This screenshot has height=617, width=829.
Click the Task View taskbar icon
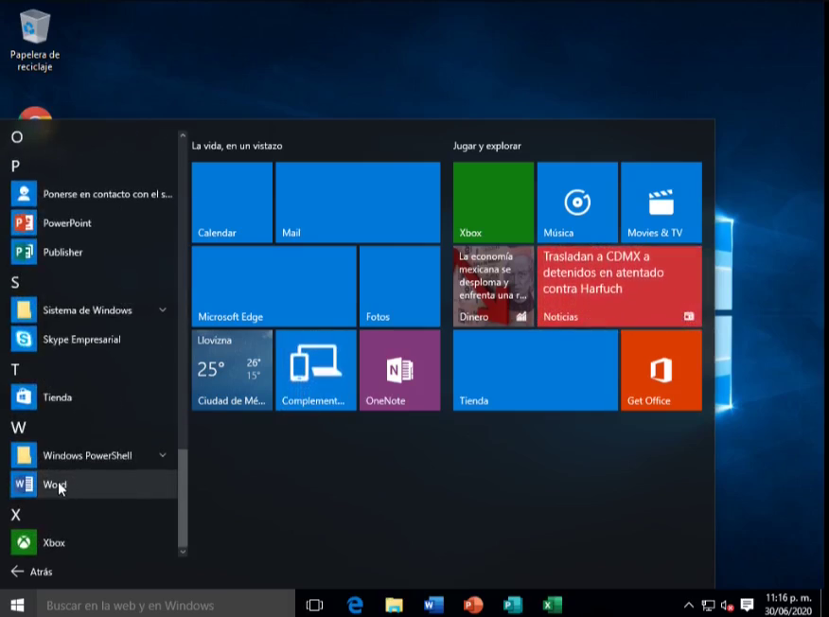(x=315, y=605)
